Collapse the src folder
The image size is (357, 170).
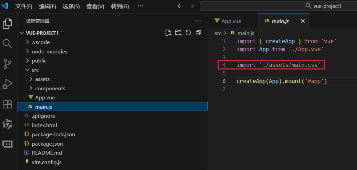pyautogui.click(x=113, y=70)
